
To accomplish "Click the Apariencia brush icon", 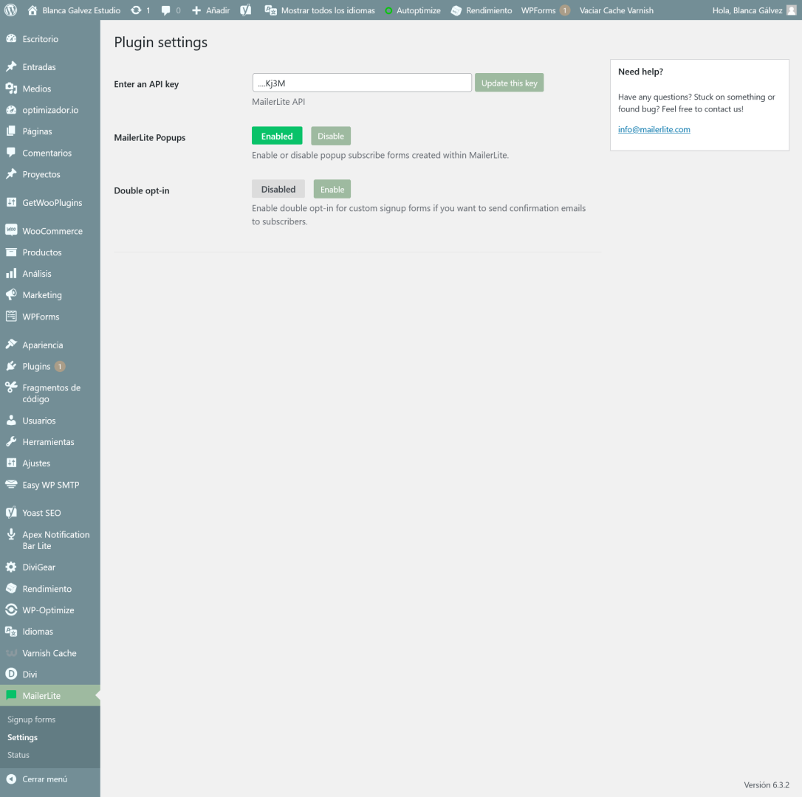I will [11, 345].
